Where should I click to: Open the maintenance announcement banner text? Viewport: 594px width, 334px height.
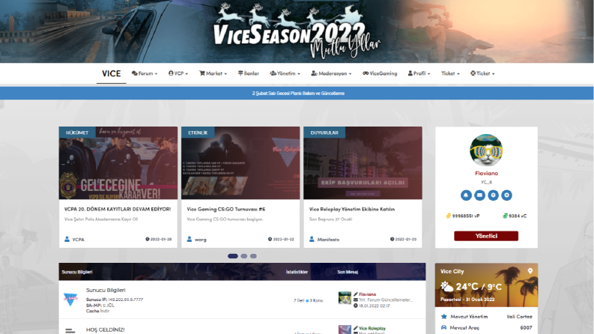point(298,93)
